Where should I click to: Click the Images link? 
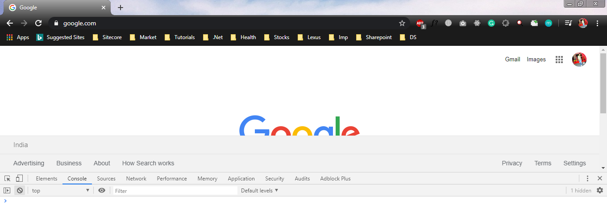[536, 59]
